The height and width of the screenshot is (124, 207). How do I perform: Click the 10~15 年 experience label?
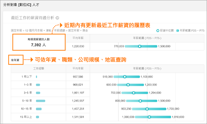[x=27, y=109]
